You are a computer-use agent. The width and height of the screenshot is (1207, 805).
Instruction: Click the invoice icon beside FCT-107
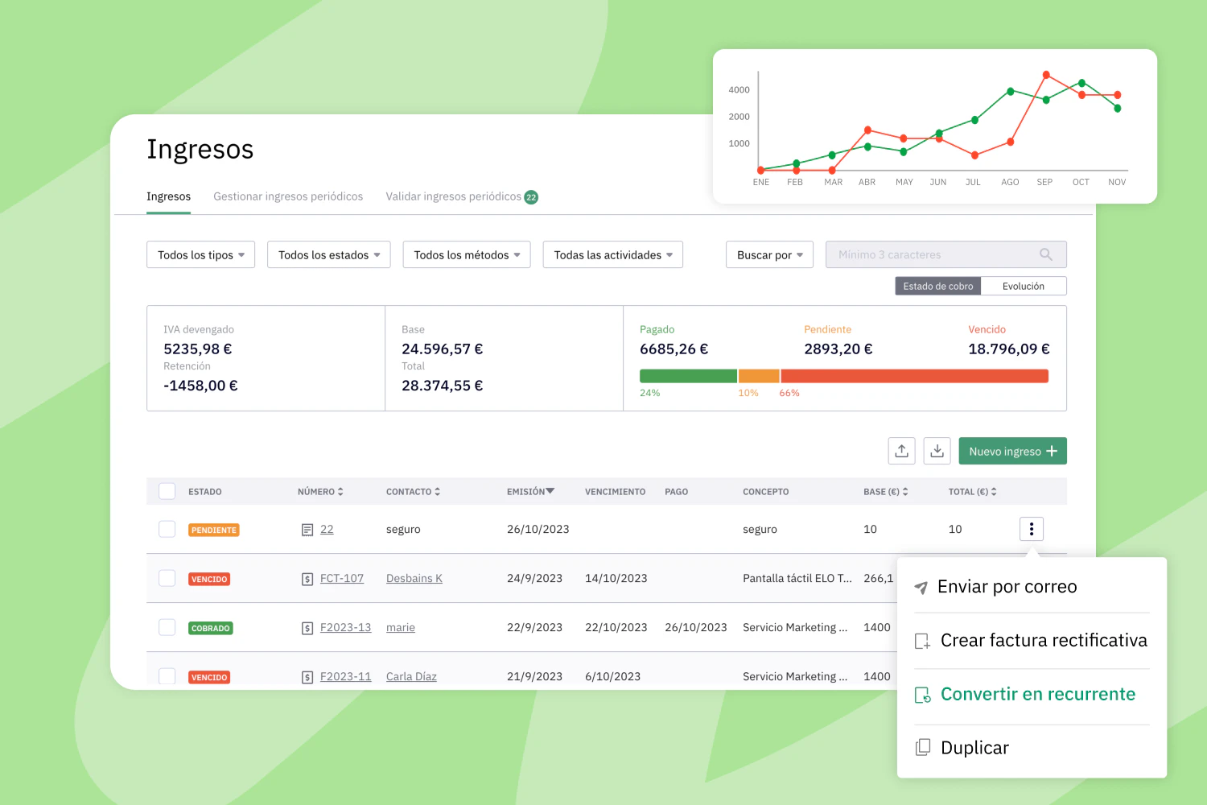[x=307, y=578]
